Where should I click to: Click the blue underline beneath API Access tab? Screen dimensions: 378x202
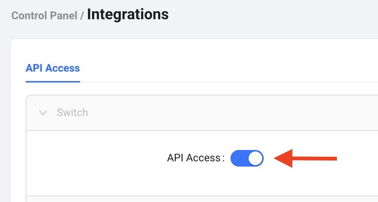pos(53,81)
